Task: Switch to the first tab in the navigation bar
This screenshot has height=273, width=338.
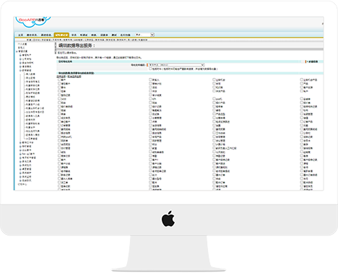Action: click(21, 35)
